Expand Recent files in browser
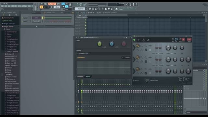The image size is (208, 117). [x=8, y=21]
